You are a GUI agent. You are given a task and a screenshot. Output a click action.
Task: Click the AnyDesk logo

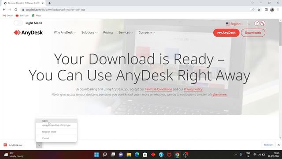28,33
